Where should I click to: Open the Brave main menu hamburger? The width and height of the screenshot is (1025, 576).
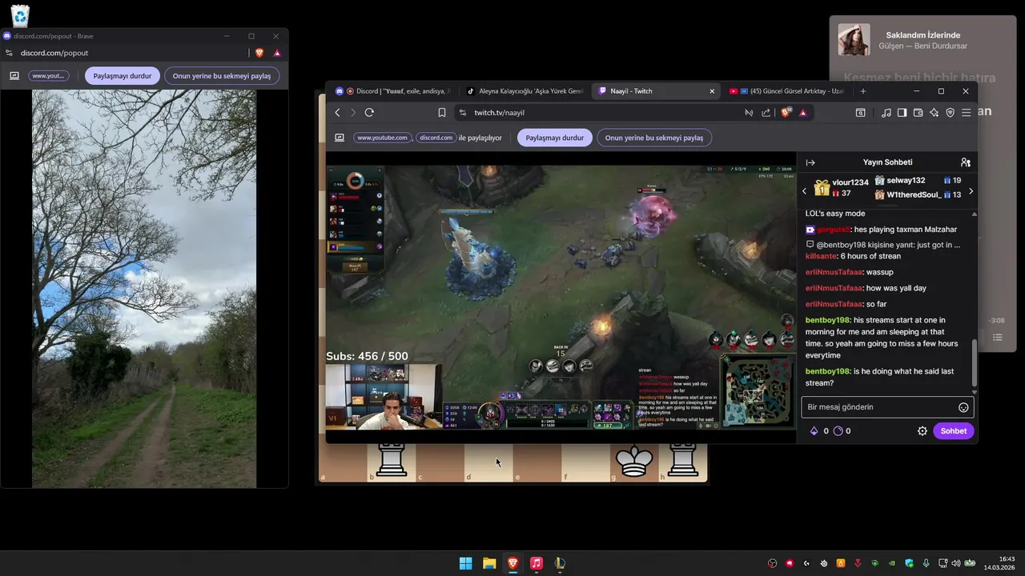(966, 113)
